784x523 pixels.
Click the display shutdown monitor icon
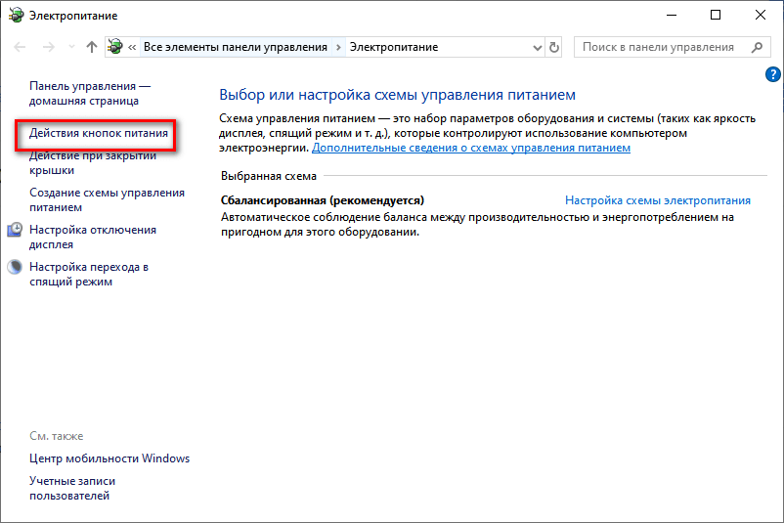coord(15,230)
